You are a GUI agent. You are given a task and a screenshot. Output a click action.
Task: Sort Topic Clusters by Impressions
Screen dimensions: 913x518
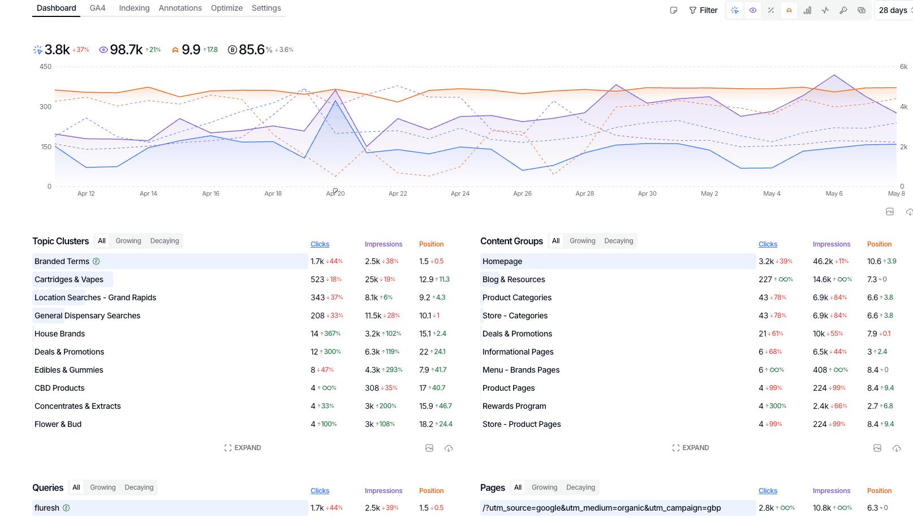[x=384, y=244]
